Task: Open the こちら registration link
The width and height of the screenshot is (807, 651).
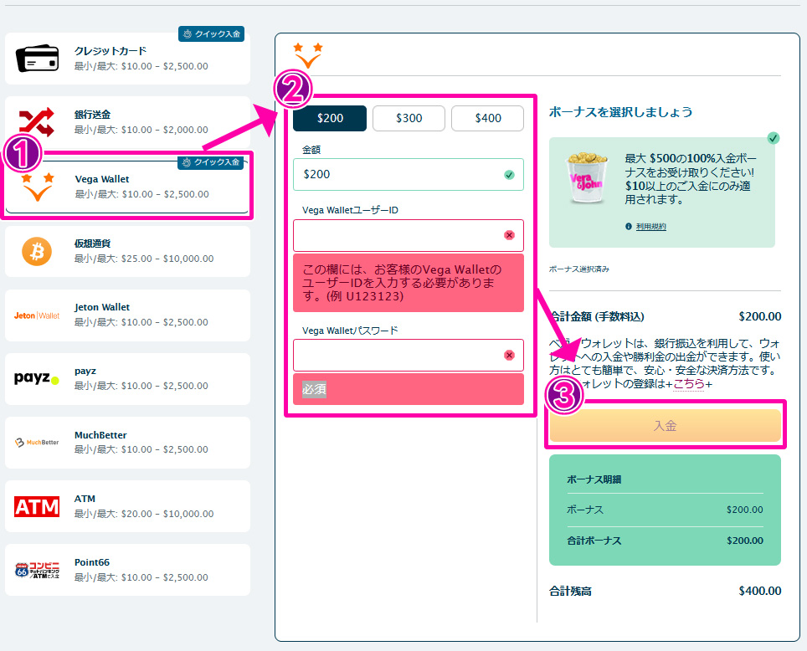Action: click(x=689, y=384)
